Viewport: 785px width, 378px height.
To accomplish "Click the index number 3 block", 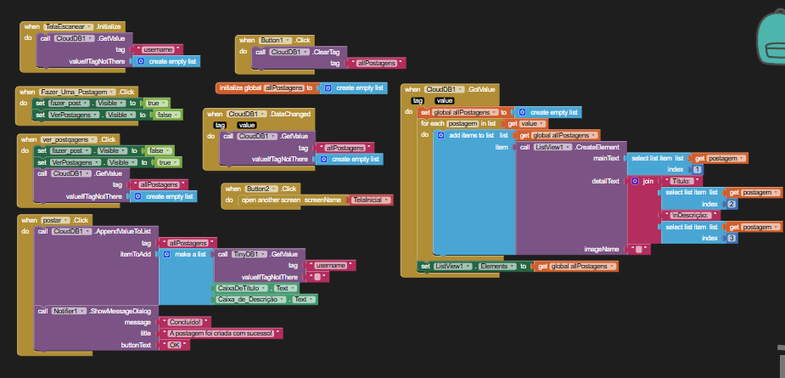I will click(x=731, y=238).
